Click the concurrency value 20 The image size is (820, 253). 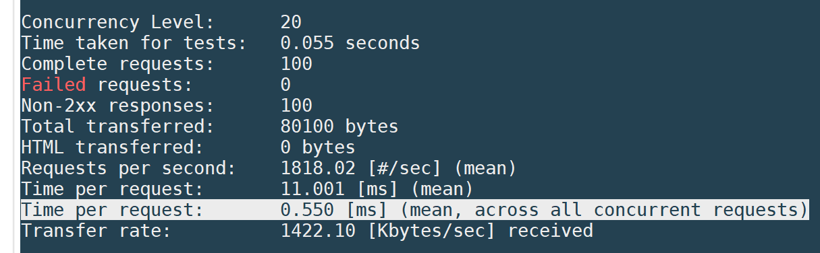click(291, 22)
